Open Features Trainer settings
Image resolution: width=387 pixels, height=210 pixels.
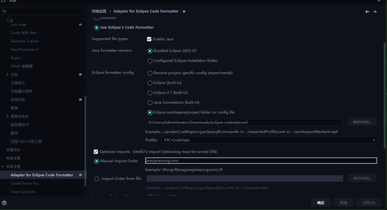(25, 41)
